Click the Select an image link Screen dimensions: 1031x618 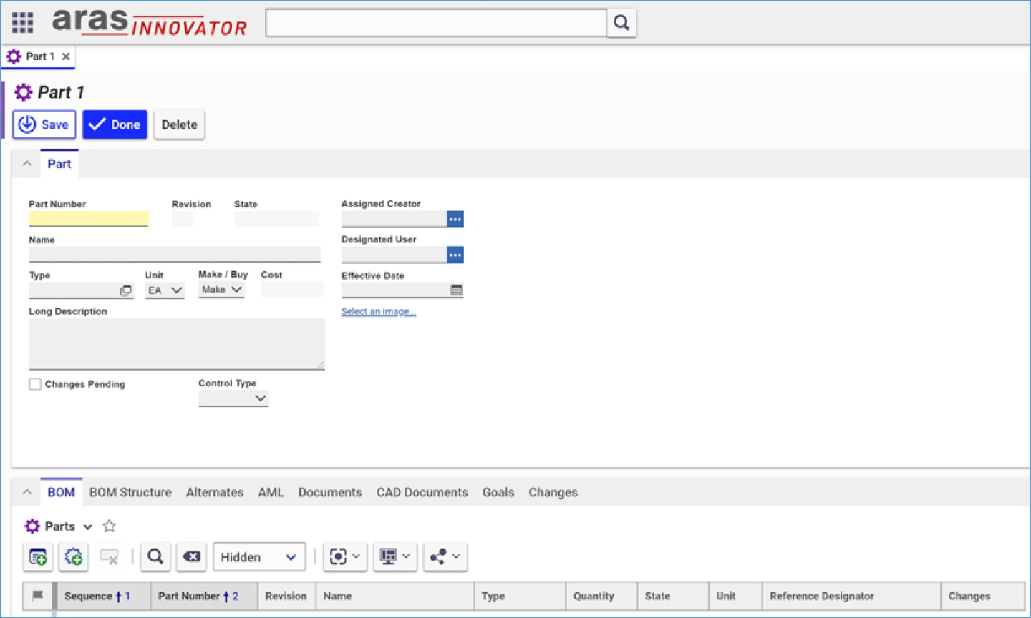(379, 311)
